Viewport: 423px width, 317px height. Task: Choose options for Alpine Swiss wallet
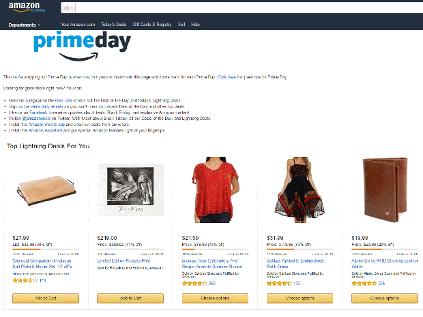(385, 298)
